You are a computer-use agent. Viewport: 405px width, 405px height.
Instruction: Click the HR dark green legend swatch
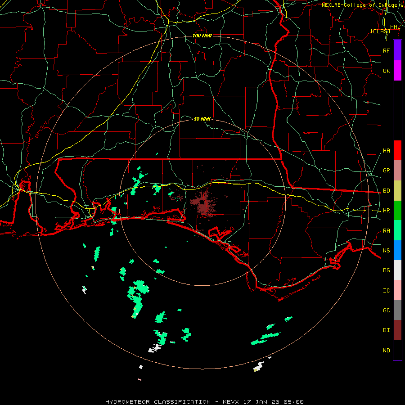[397, 211]
